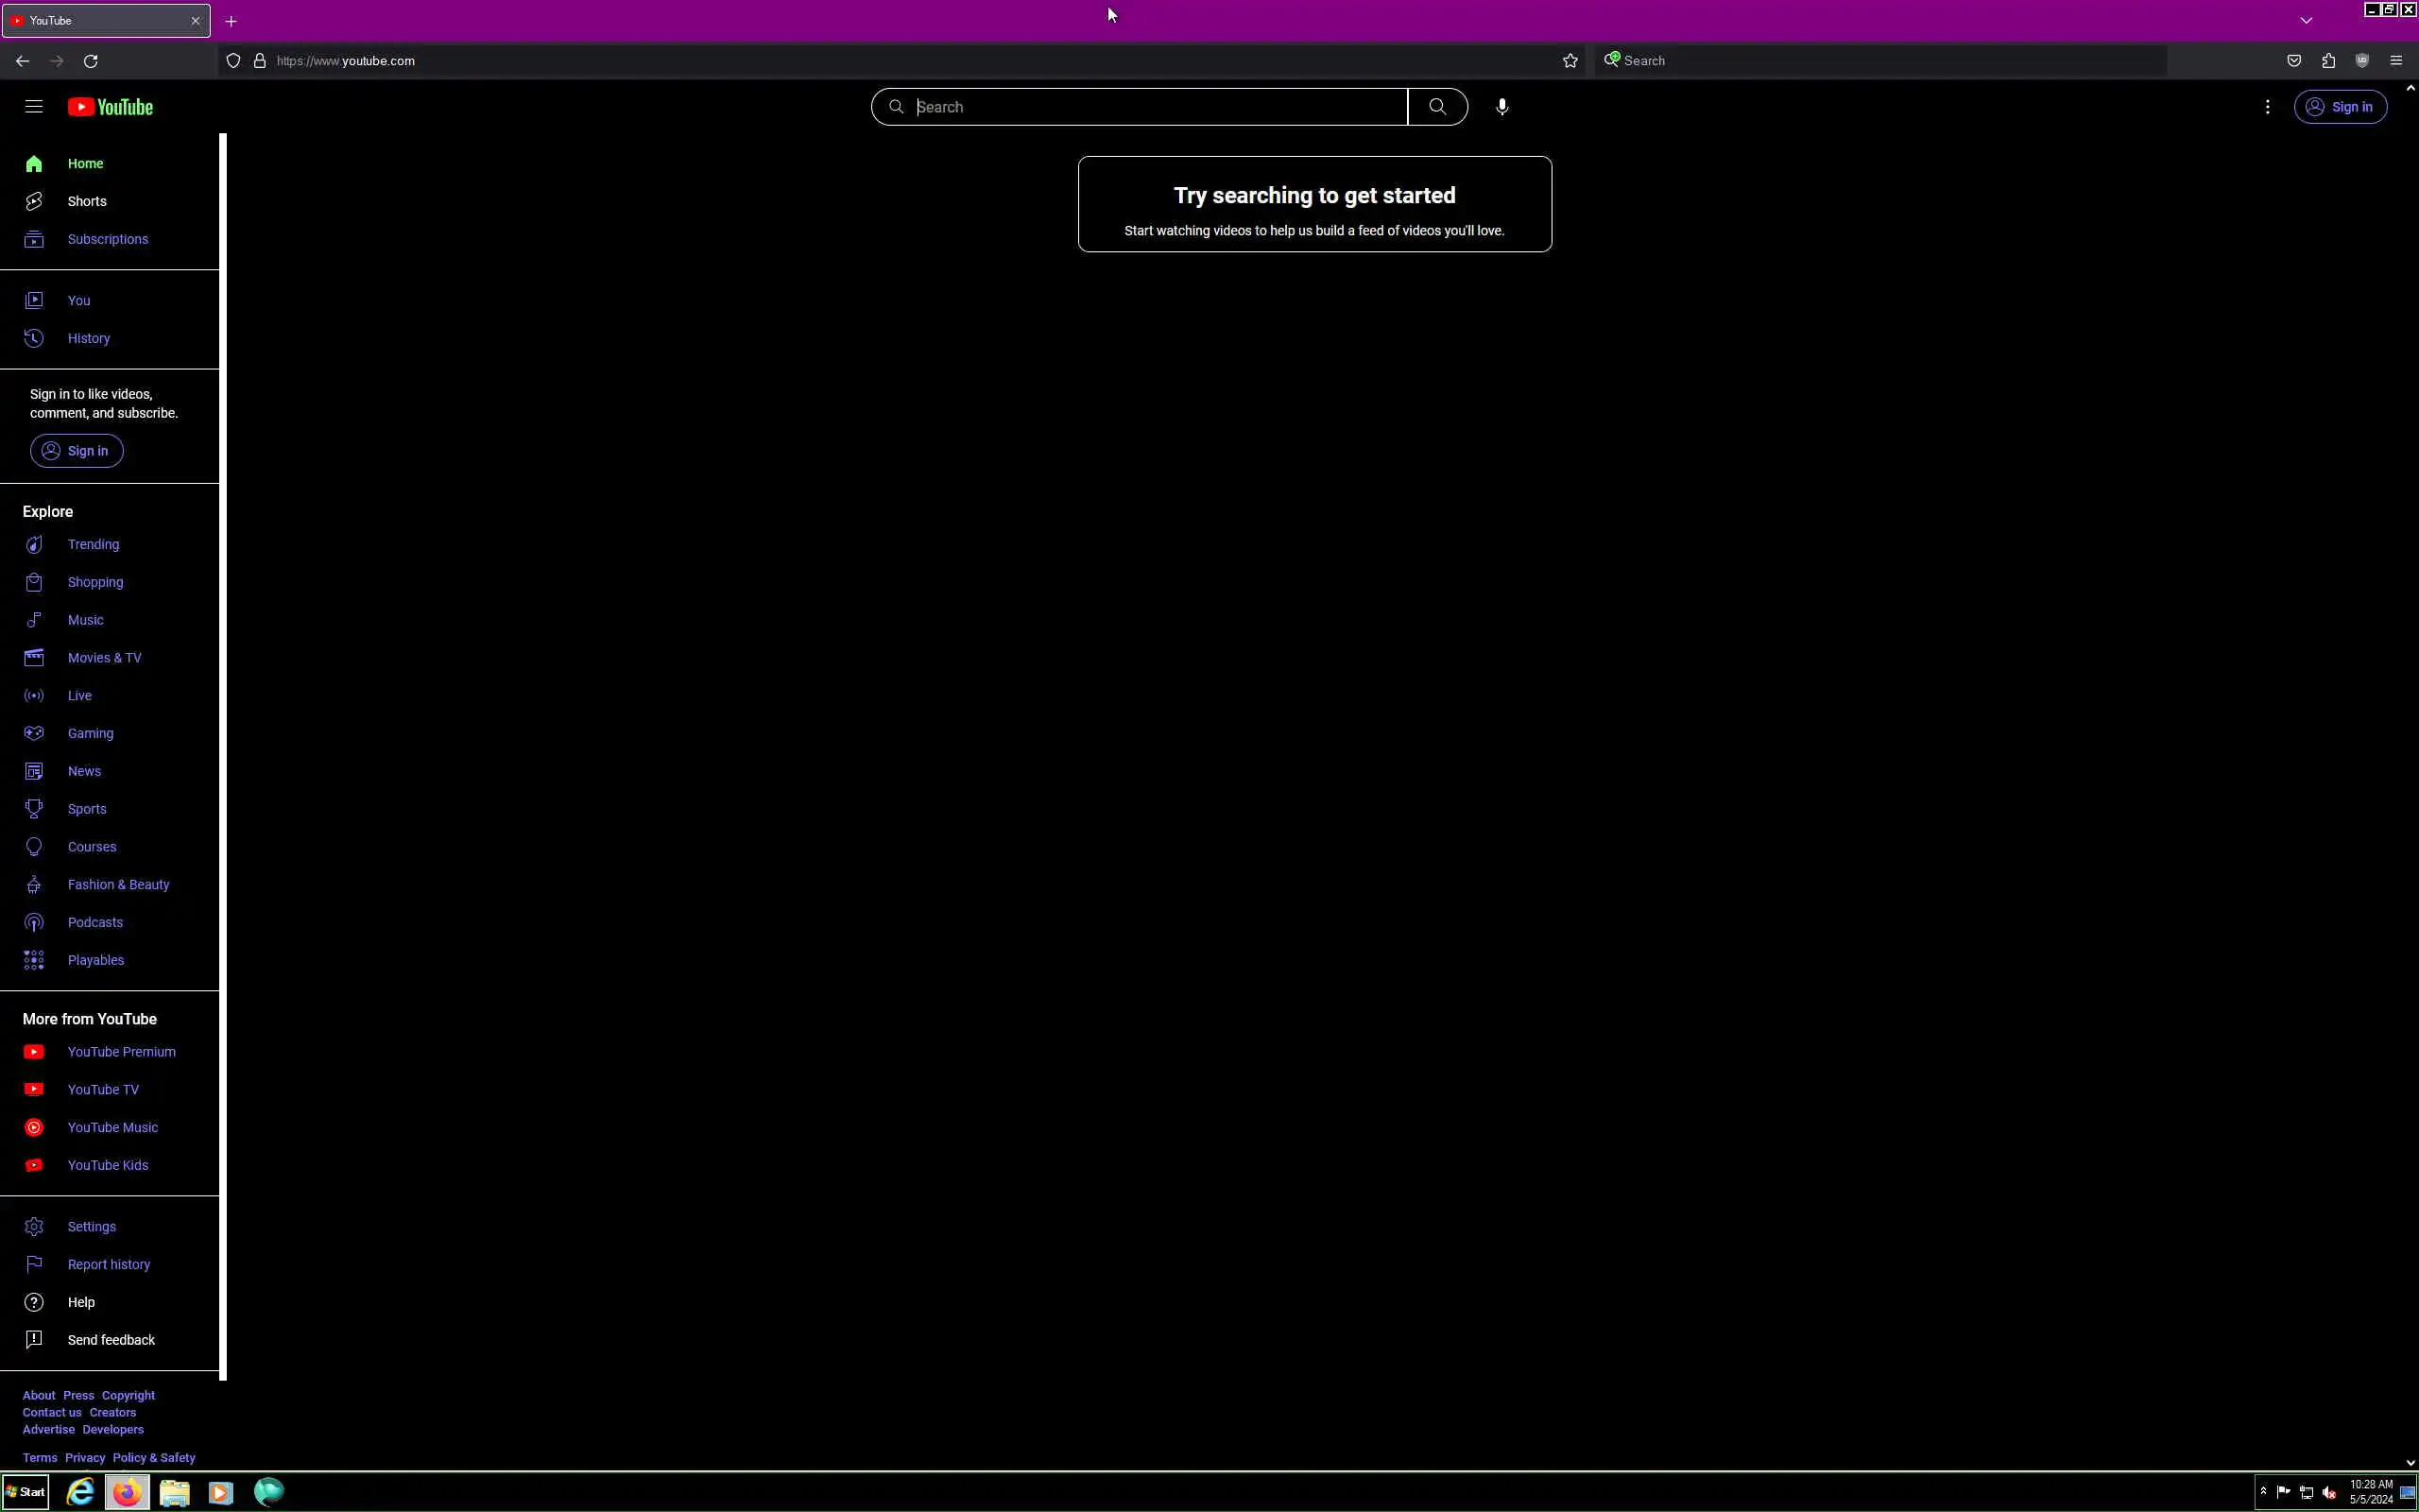Image resolution: width=2419 pixels, height=1512 pixels.
Task: Expand Firefox list all tabs chevron
Action: click(2306, 20)
